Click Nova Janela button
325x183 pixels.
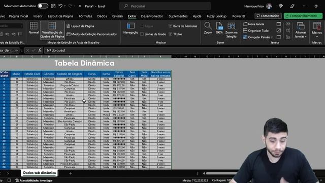click(253, 24)
